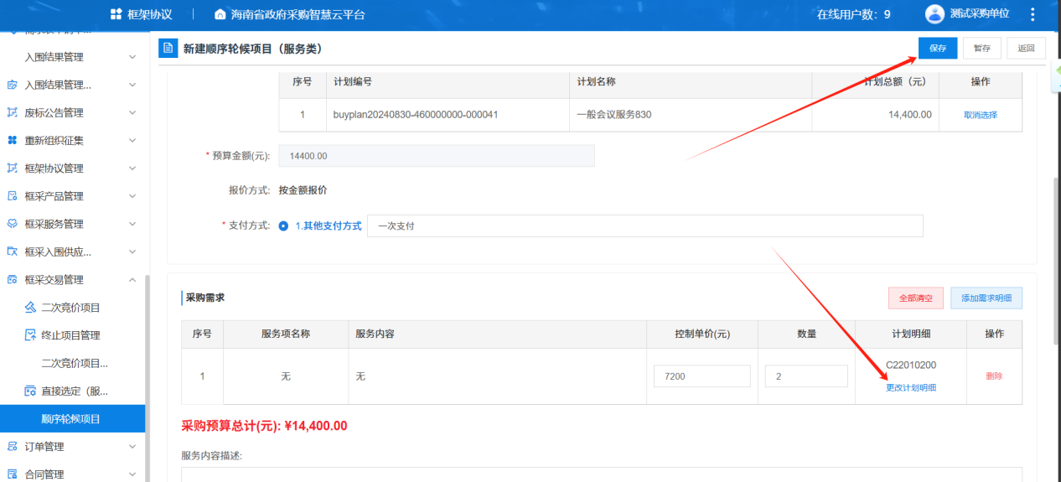Click the 更改计划明细 link

(911, 387)
